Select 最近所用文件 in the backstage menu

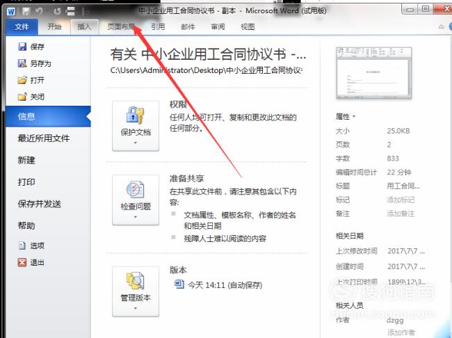44,138
